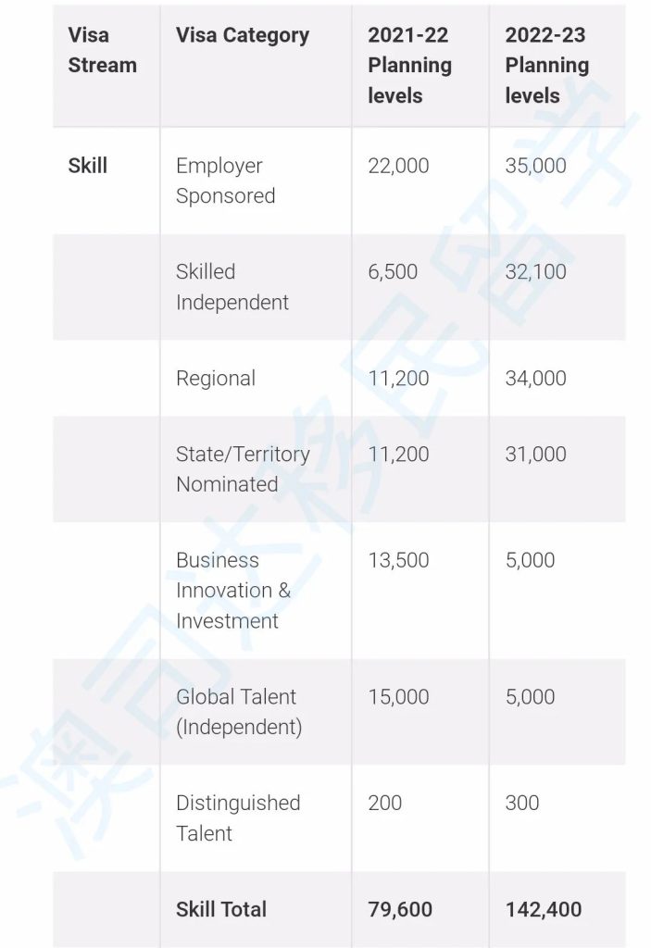Click the Skill Total row label

pos(221,909)
